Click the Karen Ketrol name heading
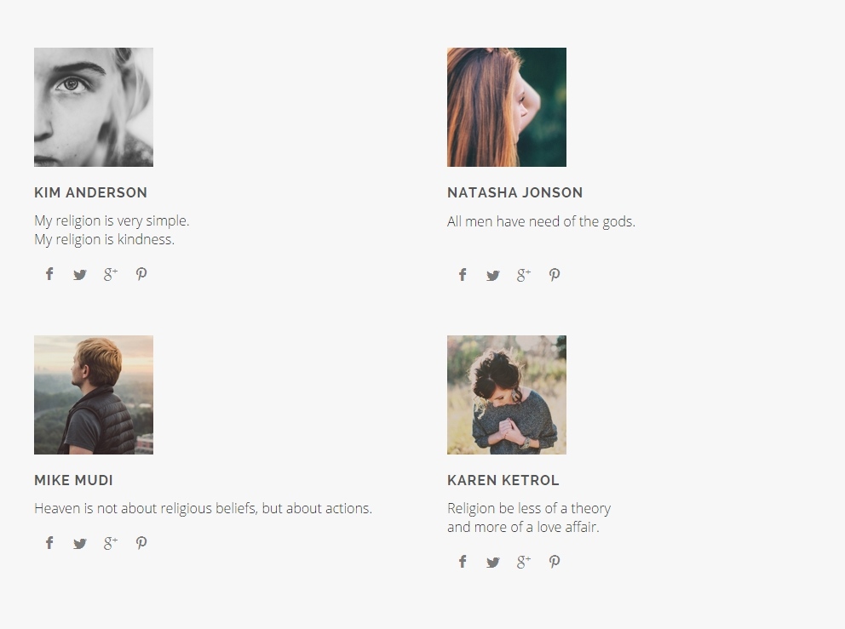Viewport: 845px width, 629px height. tap(503, 481)
